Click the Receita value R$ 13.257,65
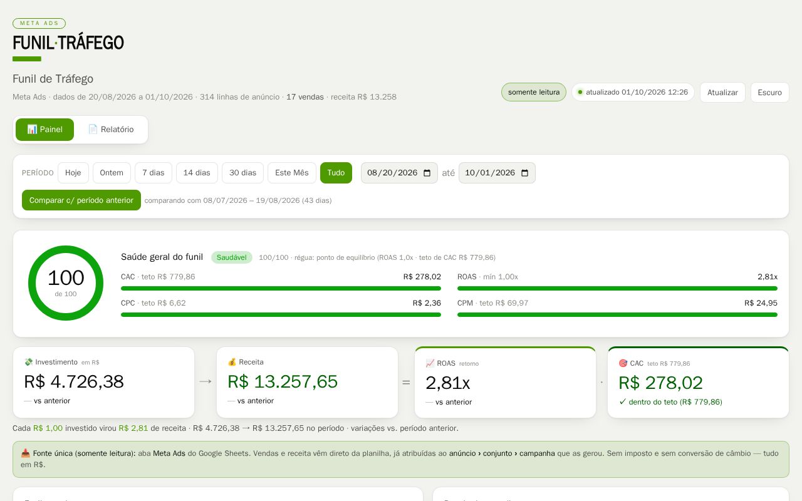 283,381
